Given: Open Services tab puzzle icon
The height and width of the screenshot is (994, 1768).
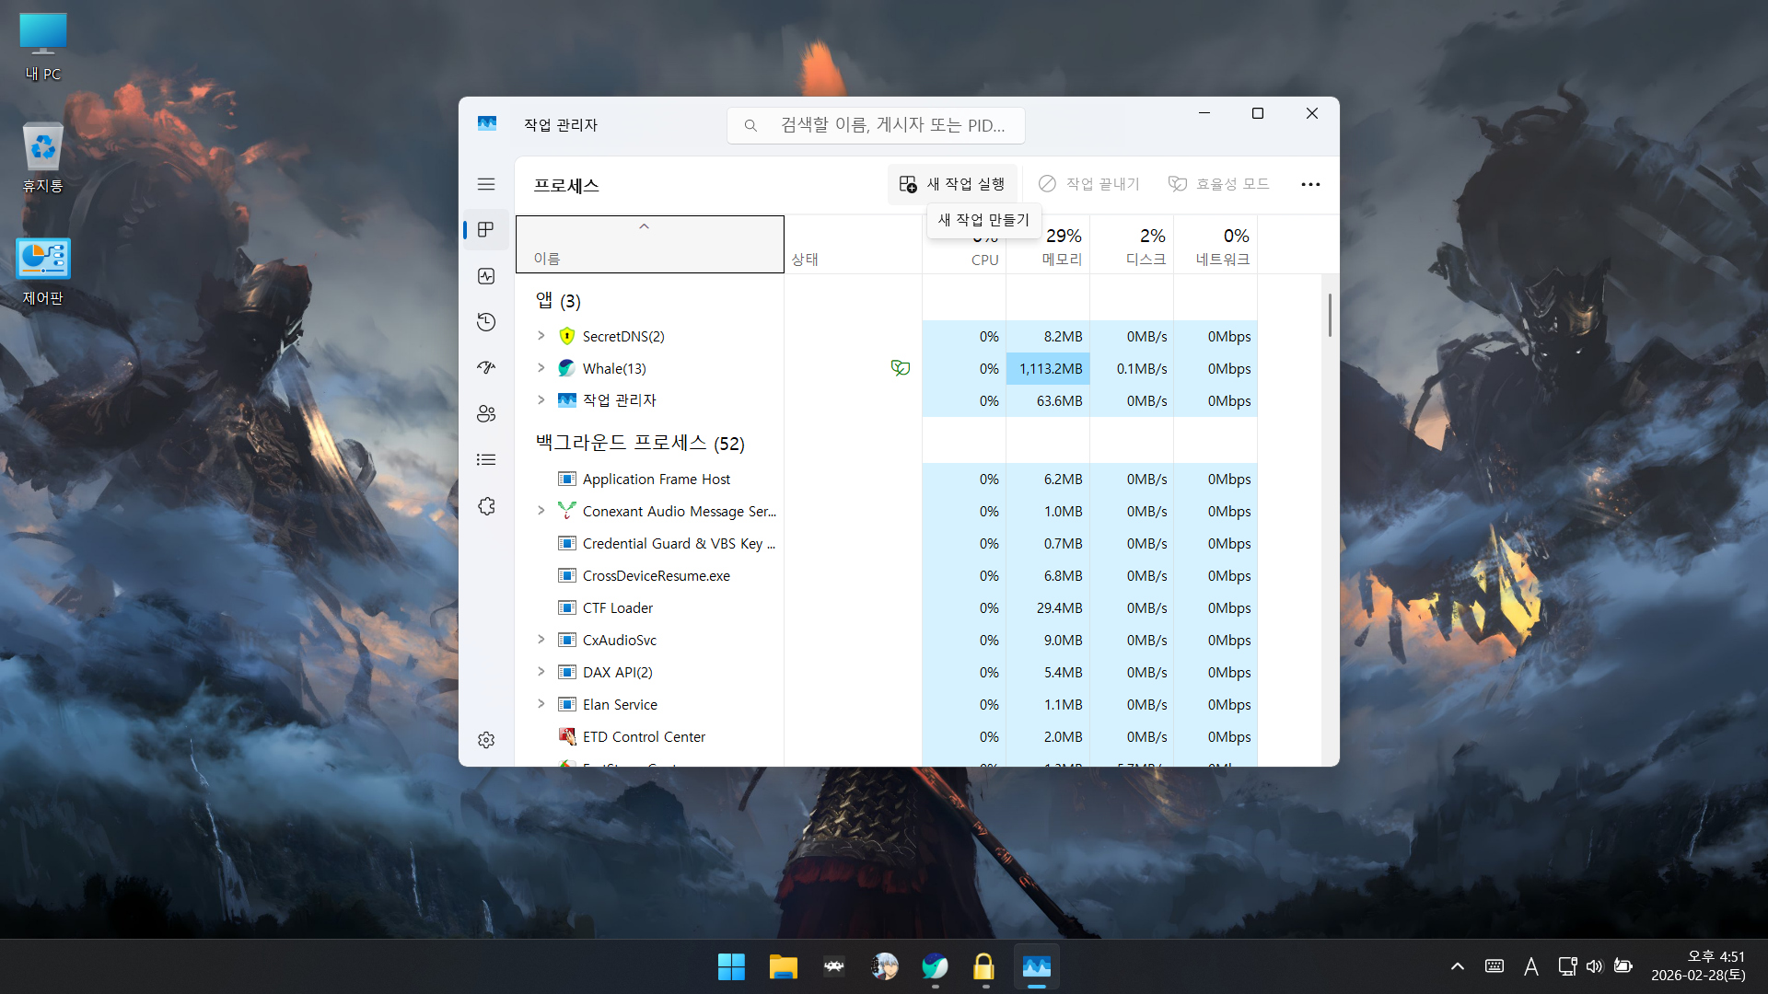Looking at the screenshot, I should click(x=486, y=506).
